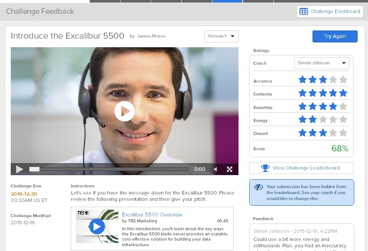Click the first star in Overall row
The image size is (368, 251).
pos(302,133)
